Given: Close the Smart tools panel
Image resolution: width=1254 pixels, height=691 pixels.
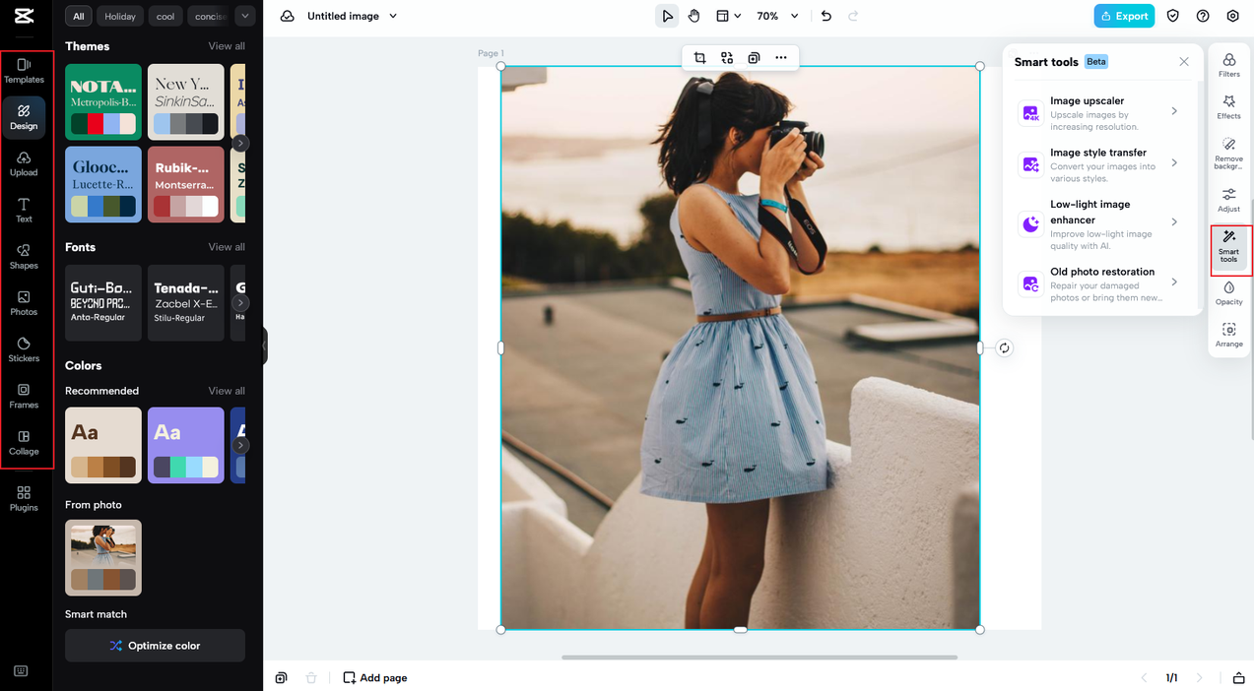Looking at the screenshot, I should tap(1184, 61).
